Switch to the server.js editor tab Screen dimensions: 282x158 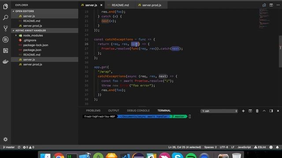pos(92,5)
